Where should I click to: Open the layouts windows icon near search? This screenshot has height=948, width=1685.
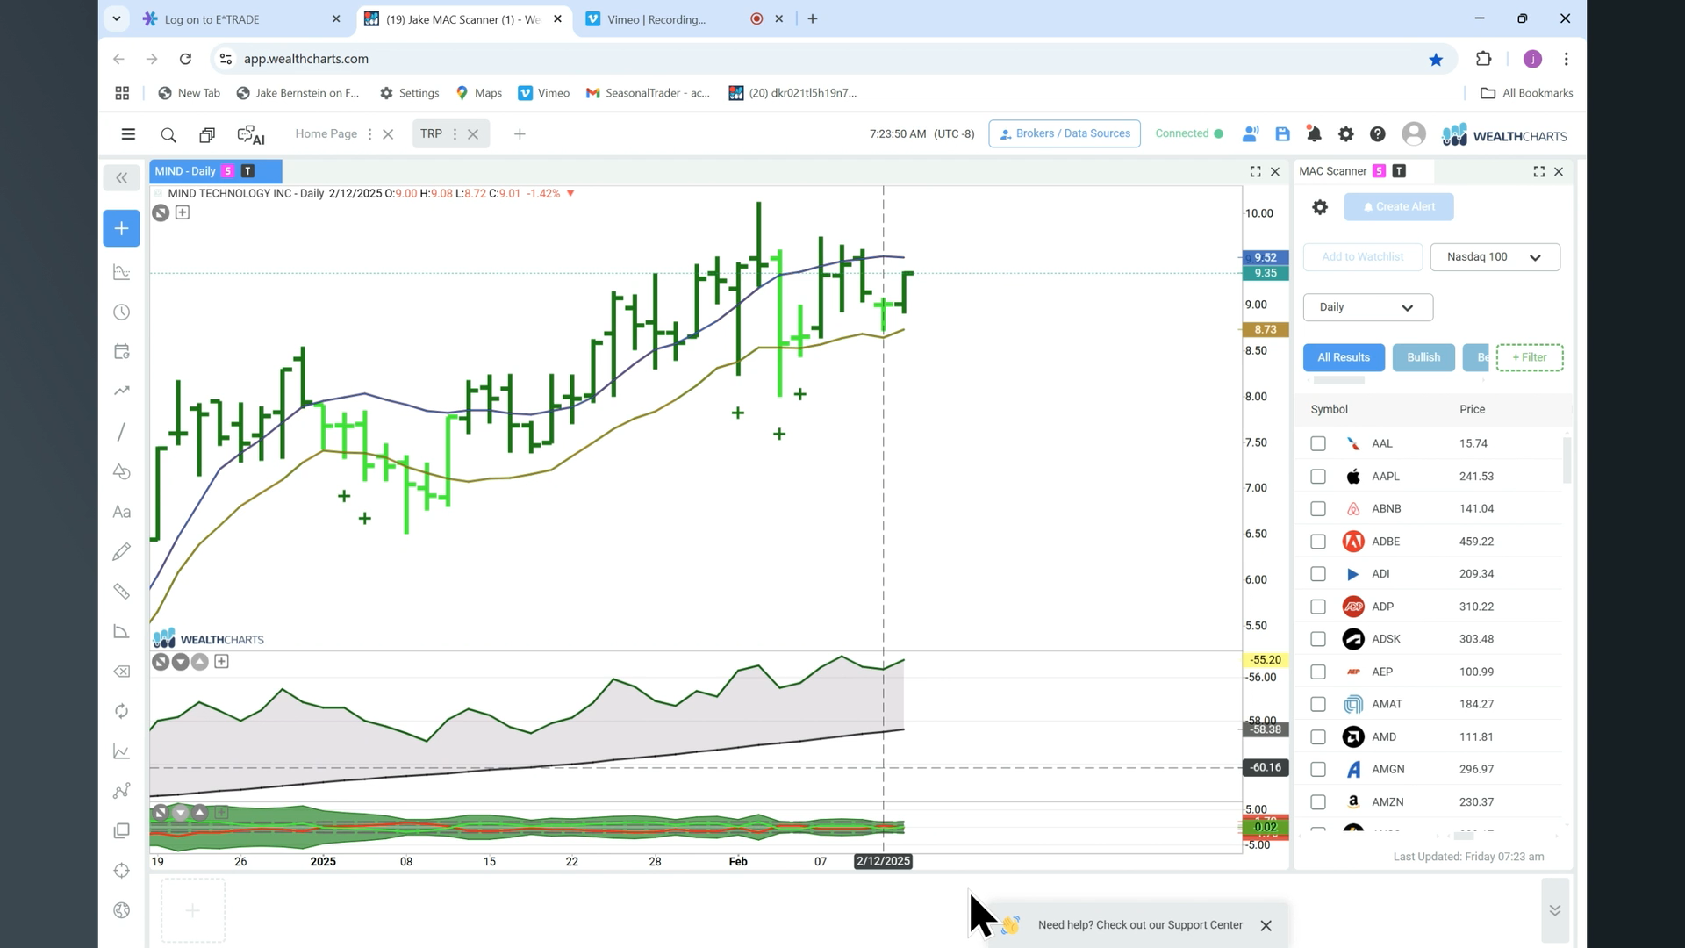[x=207, y=134]
